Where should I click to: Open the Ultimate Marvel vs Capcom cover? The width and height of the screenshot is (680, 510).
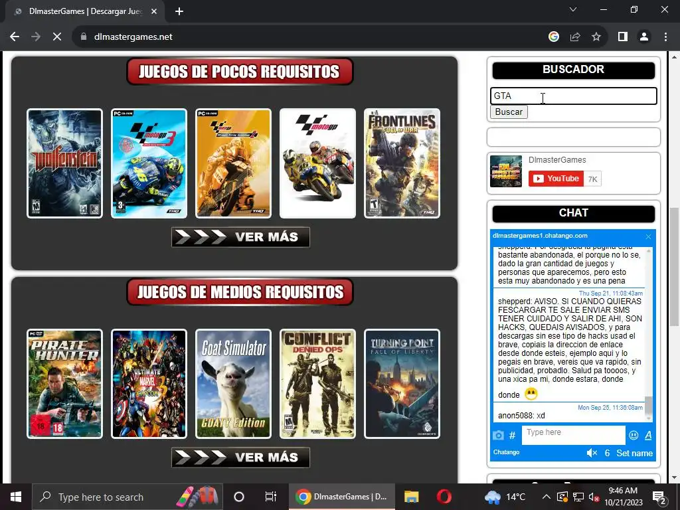[x=149, y=384]
